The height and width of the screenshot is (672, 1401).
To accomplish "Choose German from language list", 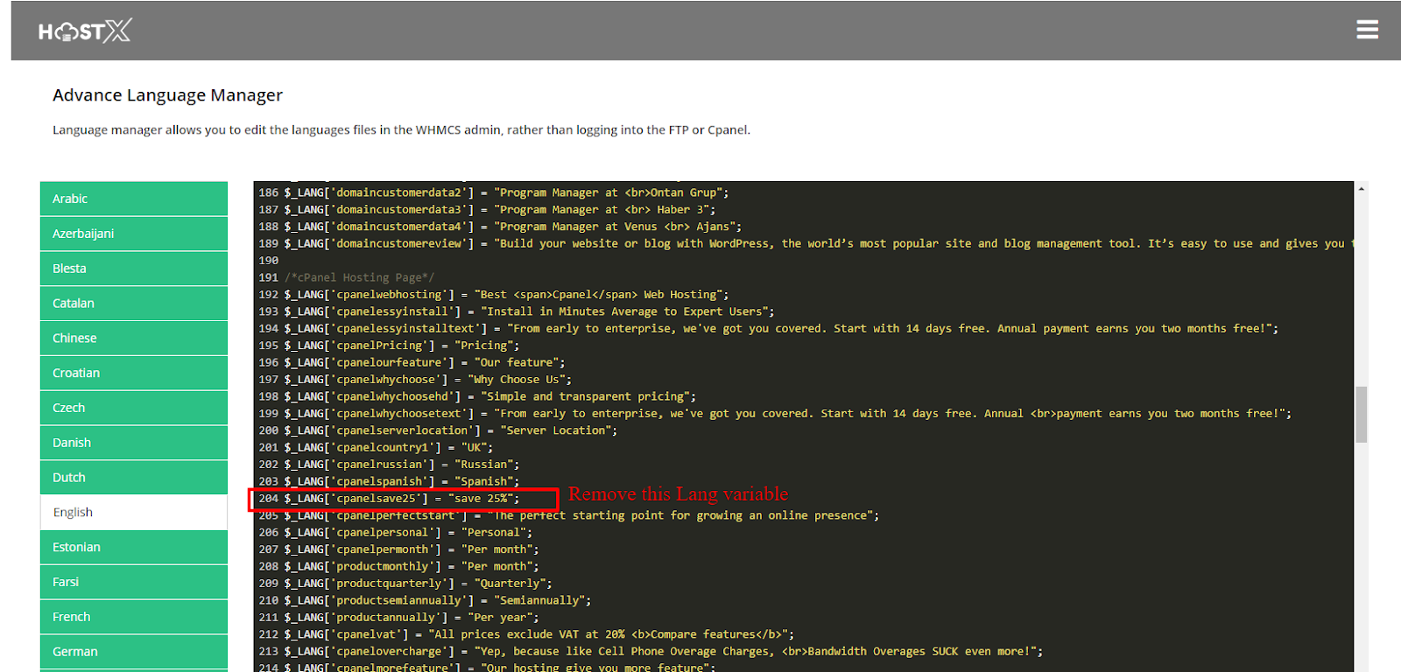I will 134,652.
